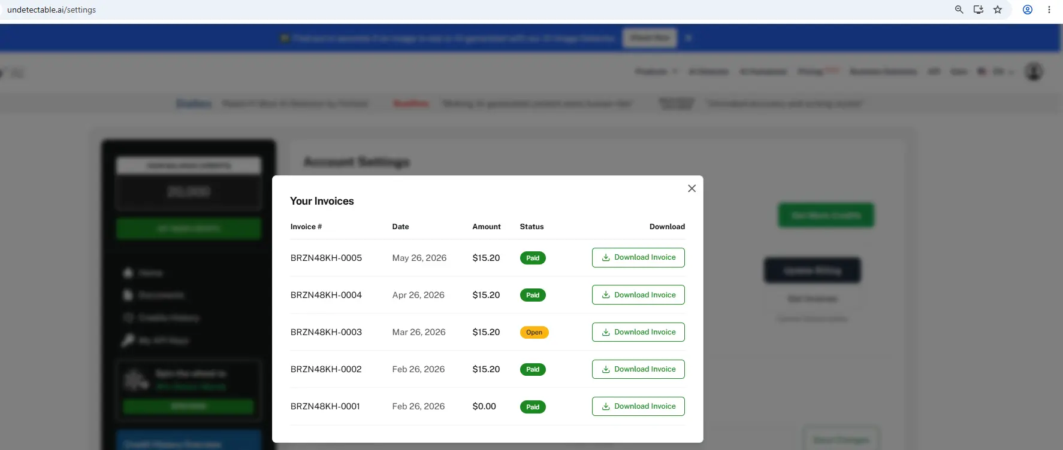Click Paid badge for the $0.00 invoice
The image size is (1063, 450).
tap(533, 407)
